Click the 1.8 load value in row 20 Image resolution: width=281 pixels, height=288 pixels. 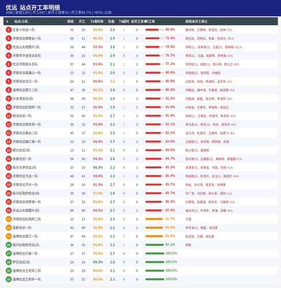coord(112,193)
